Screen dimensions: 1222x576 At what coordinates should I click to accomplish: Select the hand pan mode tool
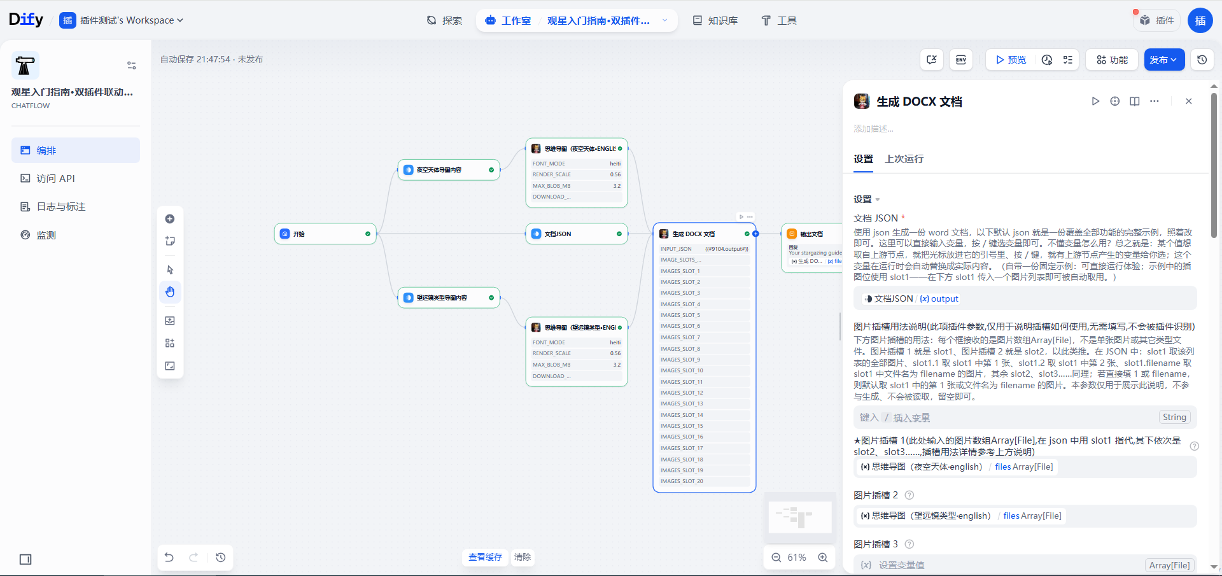point(170,292)
